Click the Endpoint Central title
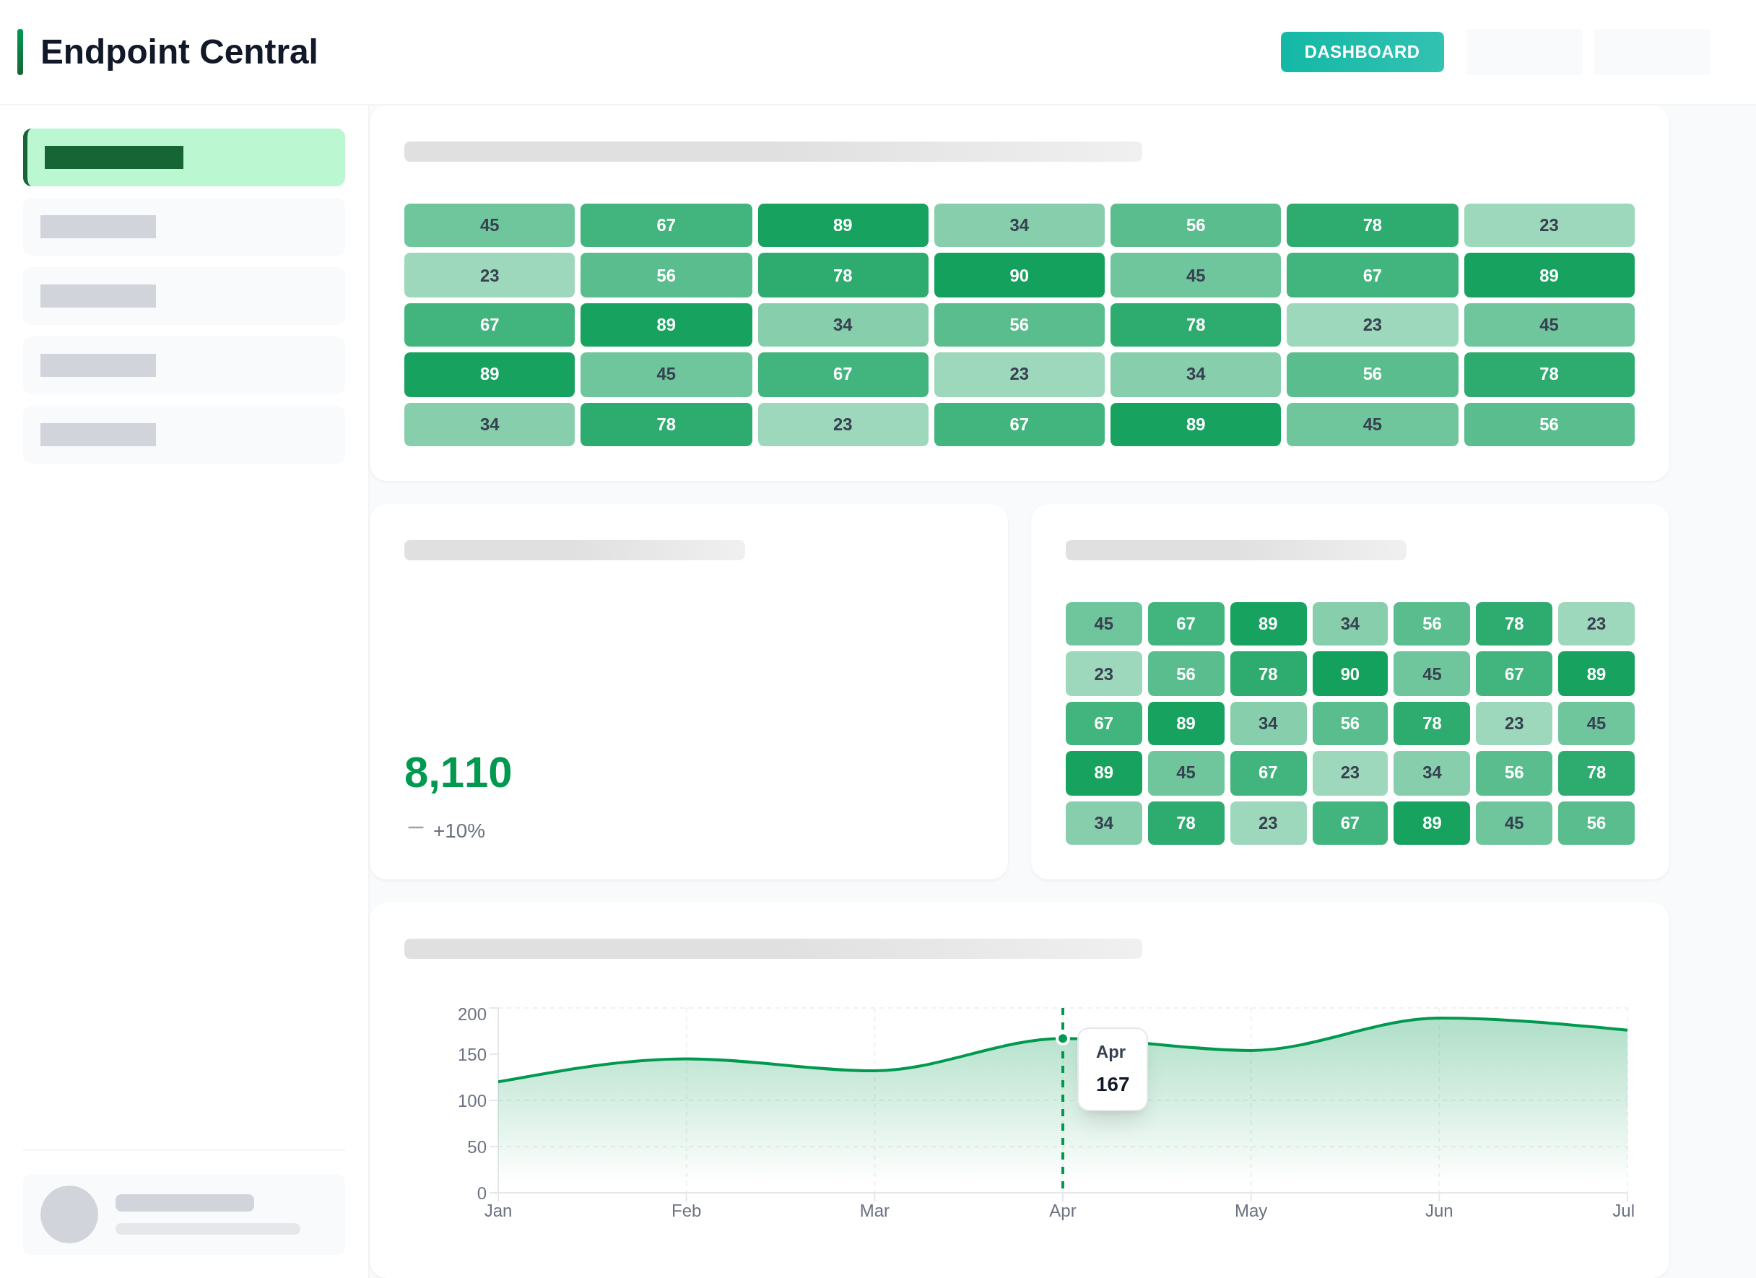Screen dimensions: 1756x1278 click(x=179, y=52)
